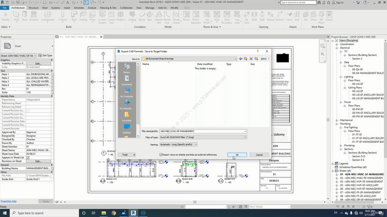The height and width of the screenshot is (217, 387).
Task: Open History location in dialog sidebar
Action: click(x=127, y=69)
